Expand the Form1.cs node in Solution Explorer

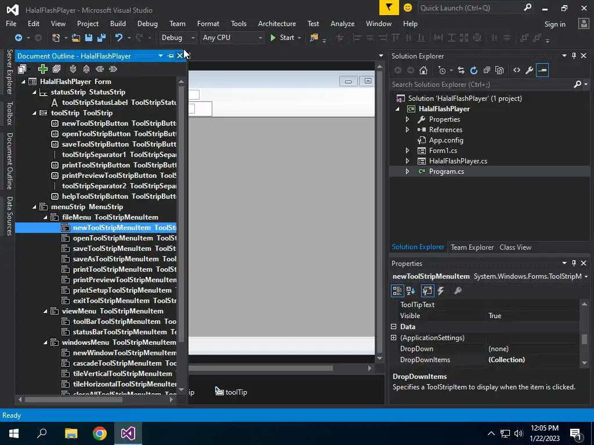(x=408, y=151)
